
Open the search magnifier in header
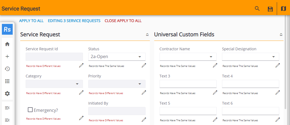point(257,9)
